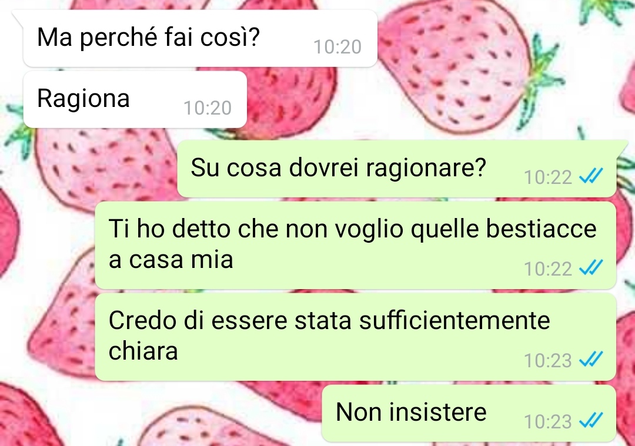Screen dimensions: 635x446
Task: Tap the 'Ma perché fai così?' message bubble
Action: 200,38
